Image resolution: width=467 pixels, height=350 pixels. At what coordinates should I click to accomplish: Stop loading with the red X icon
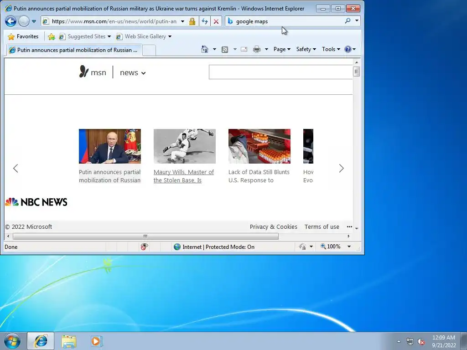pos(216,21)
